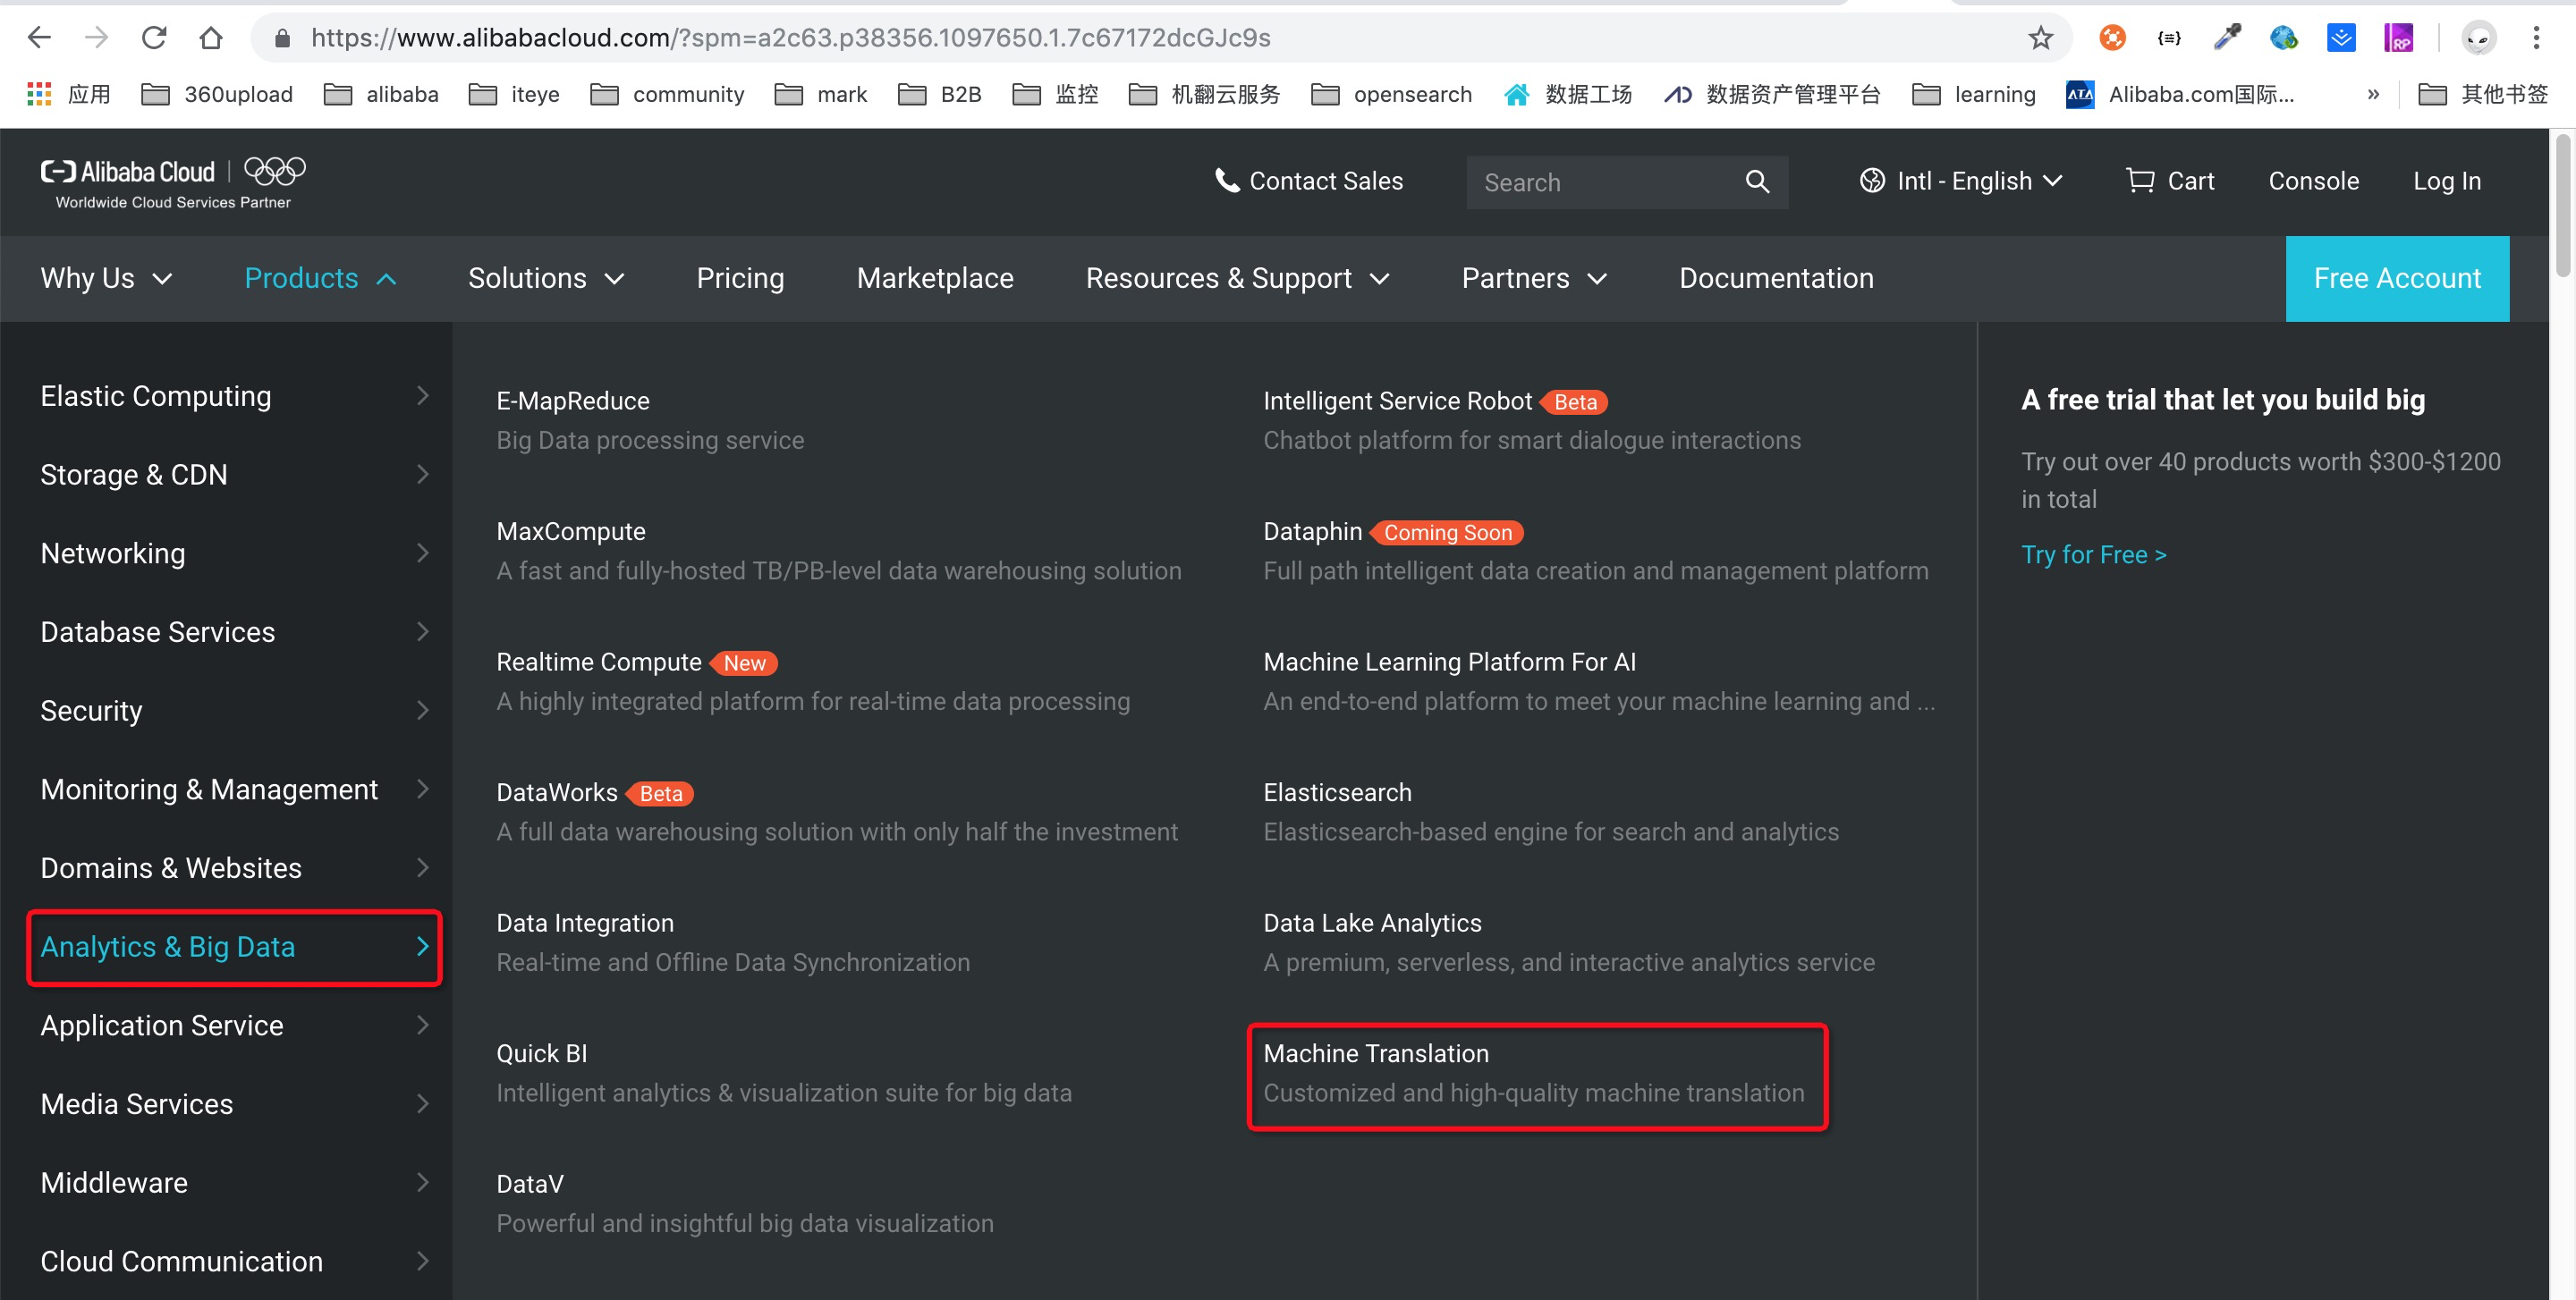Bookmark this page with star icon
The image size is (2576, 1300).
click(x=2040, y=38)
